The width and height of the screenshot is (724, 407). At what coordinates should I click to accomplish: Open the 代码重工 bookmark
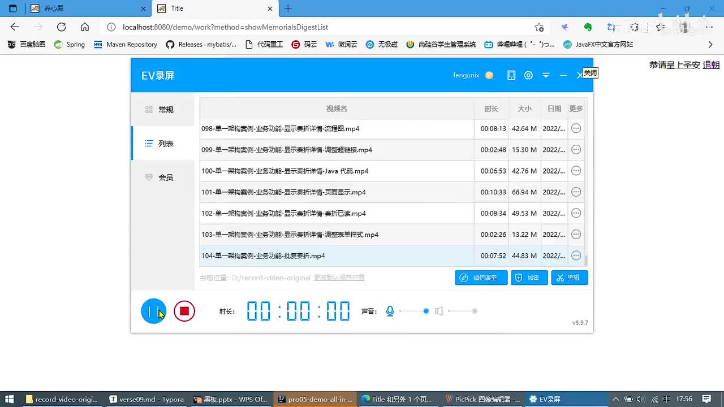coord(264,44)
